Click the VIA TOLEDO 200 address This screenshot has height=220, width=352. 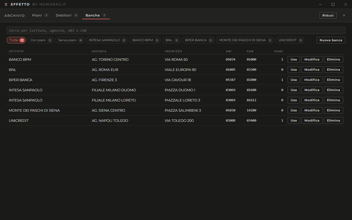coord(179,120)
